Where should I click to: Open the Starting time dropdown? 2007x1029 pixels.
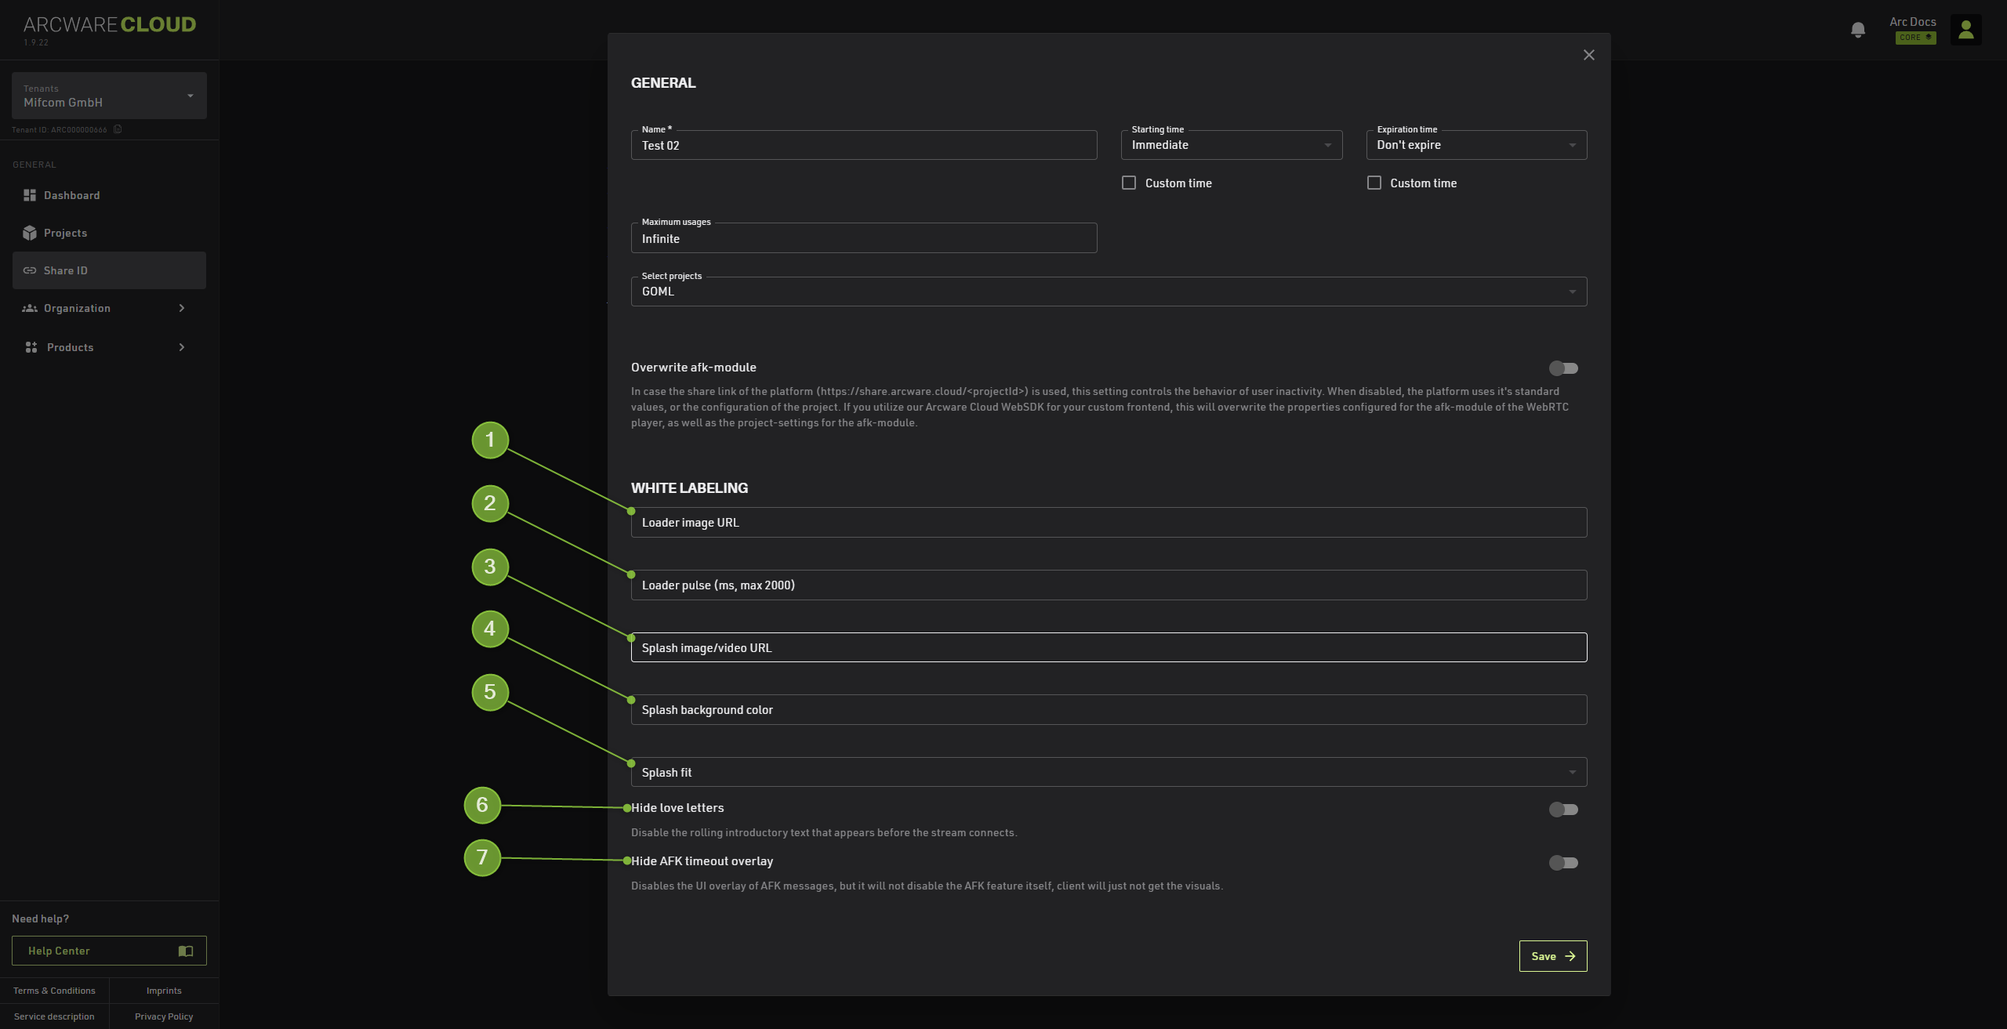click(x=1231, y=145)
